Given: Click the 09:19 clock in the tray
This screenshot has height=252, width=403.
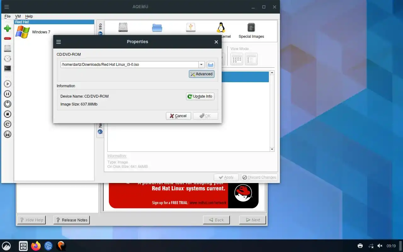Looking at the screenshot, I should (391, 246).
